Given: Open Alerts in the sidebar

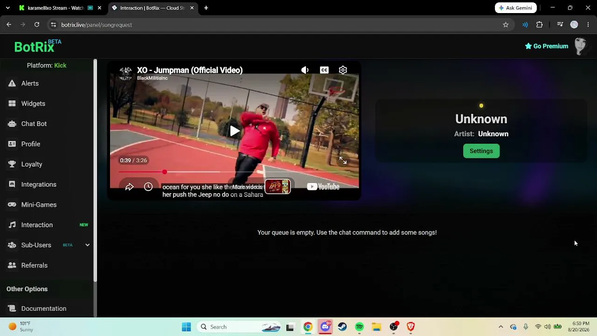Looking at the screenshot, I should click(30, 84).
